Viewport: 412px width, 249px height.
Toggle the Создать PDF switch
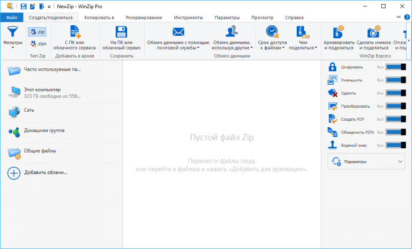(x=396, y=119)
